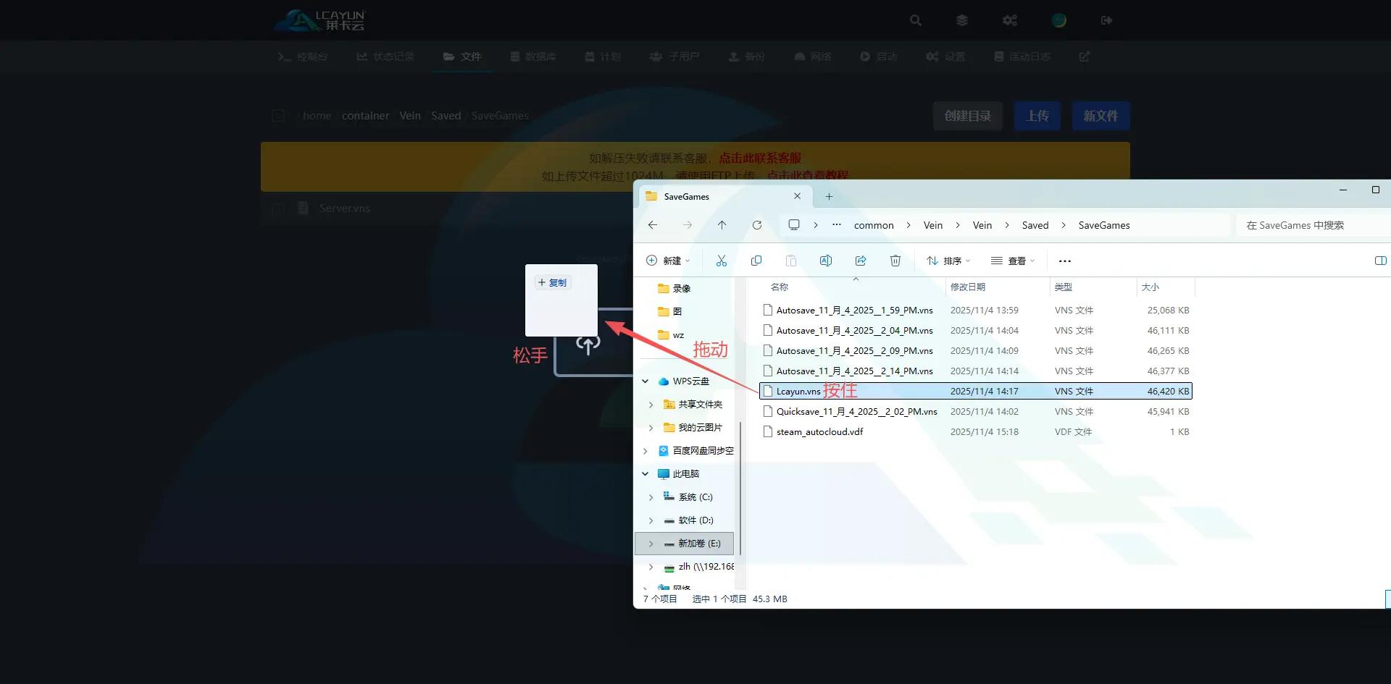Image resolution: width=1391 pixels, height=684 pixels.
Task: Collapse the WPS云盘 tree node
Action: [645, 381]
